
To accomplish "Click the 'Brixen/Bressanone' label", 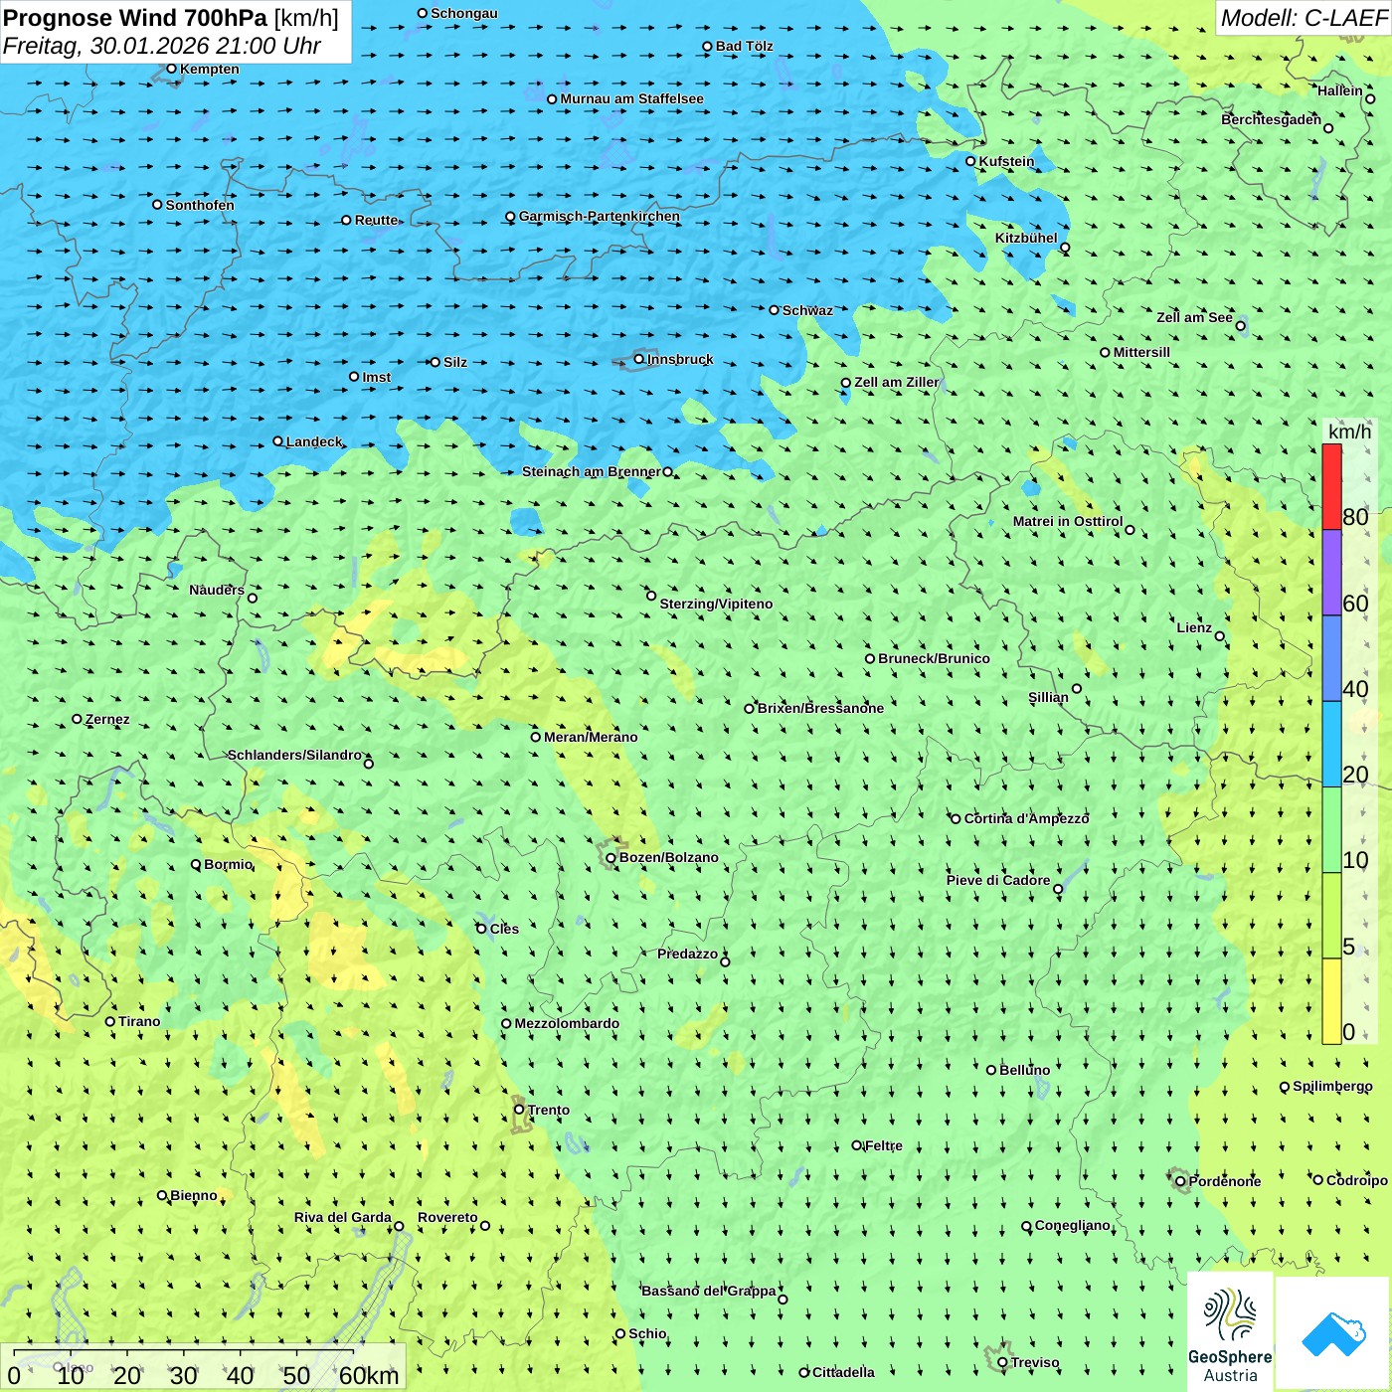I will click(820, 708).
